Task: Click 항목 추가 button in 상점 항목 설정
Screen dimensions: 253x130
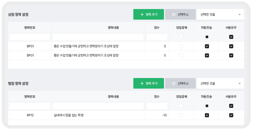Action: (148, 14)
